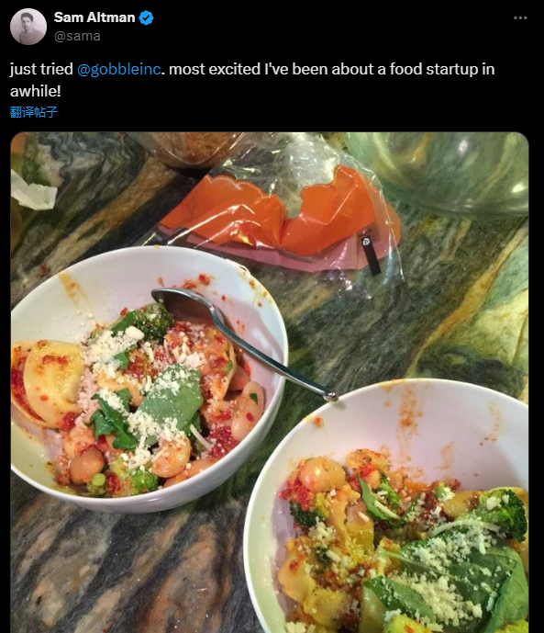This screenshot has width=544, height=633.
Task: Open the more options three-dot menu
Action: click(520, 17)
